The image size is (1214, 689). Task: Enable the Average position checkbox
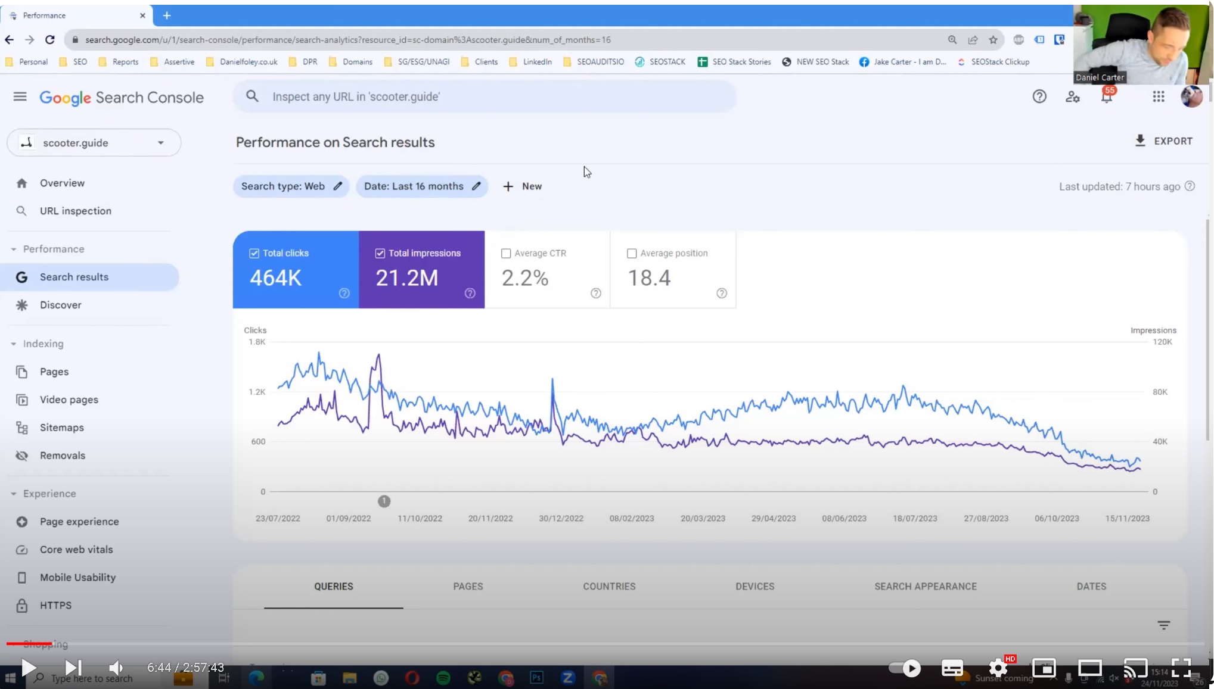[632, 253]
